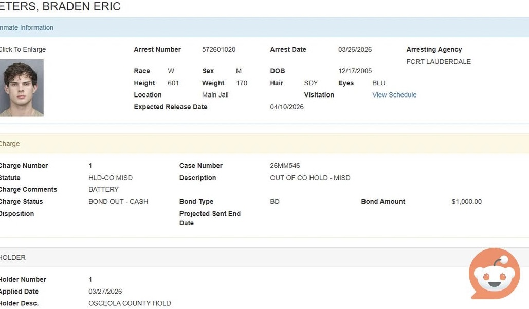Click bond type value BD
The image size is (529, 309).
pos(275,202)
